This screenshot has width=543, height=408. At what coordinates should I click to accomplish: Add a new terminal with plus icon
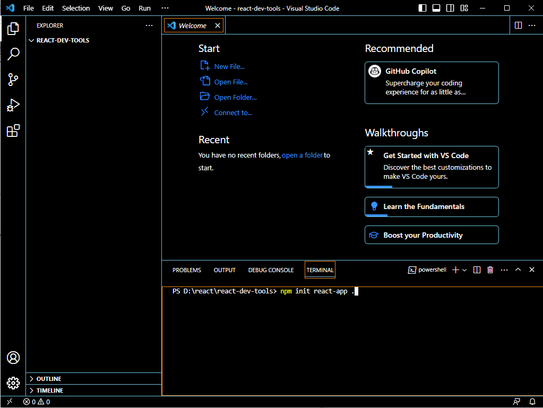pyautogui.click(x=456, y=270)
